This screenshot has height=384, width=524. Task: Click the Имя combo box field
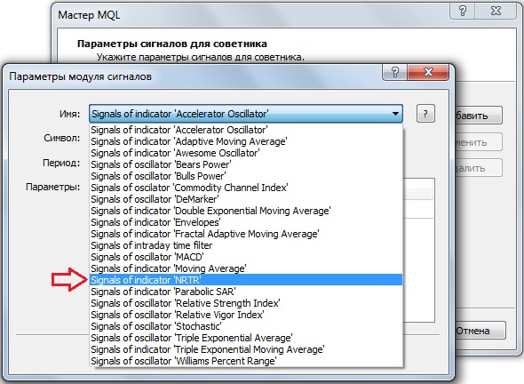[246, 114]
